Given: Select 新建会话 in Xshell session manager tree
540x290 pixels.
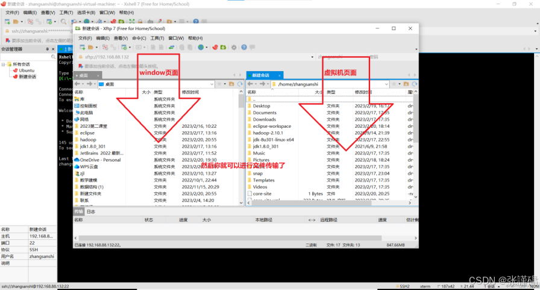Looking at the screenshot, I should pyautogui.click(x=28, y=77).
